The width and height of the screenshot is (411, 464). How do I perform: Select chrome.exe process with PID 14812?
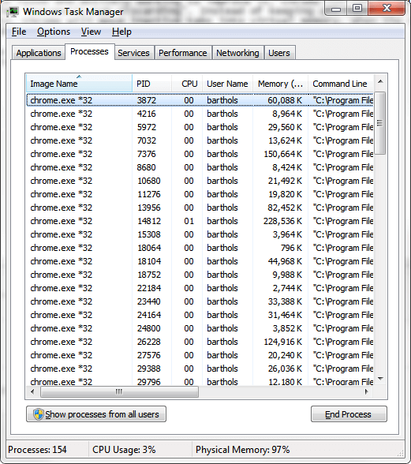(200, 221)
